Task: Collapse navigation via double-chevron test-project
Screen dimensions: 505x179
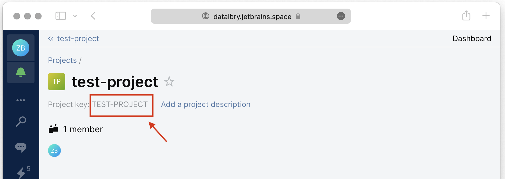Action: pos(51,39)
